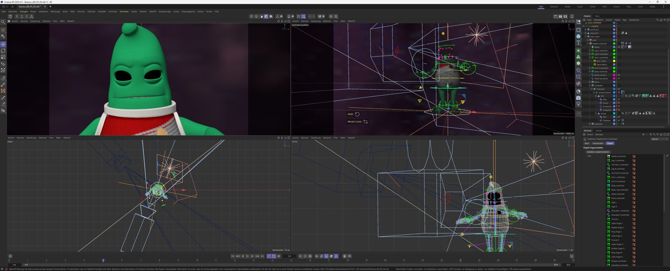Click the back arrow in Attribute Manager
Screen dimensions: 670x271
click(x=644, y=135)
